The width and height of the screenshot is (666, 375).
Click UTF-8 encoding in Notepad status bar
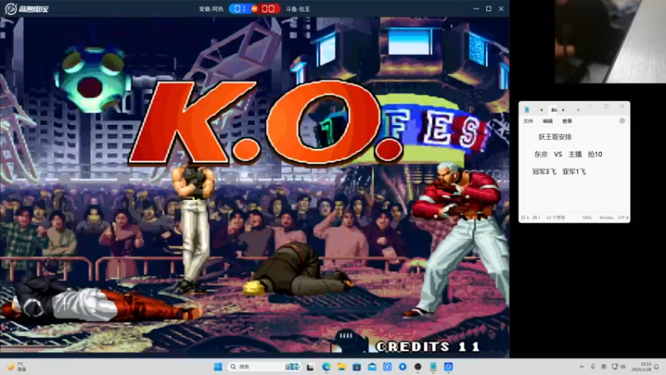(x=623, y=217)
